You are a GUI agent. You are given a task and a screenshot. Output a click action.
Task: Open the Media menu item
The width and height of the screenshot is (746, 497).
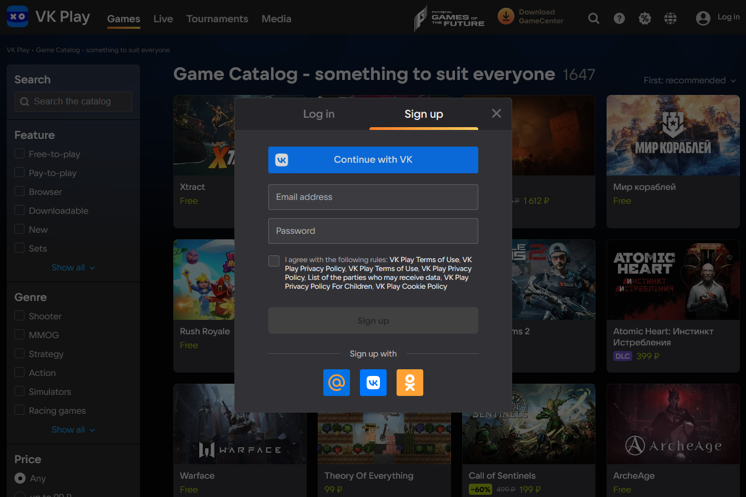[277, 19]
